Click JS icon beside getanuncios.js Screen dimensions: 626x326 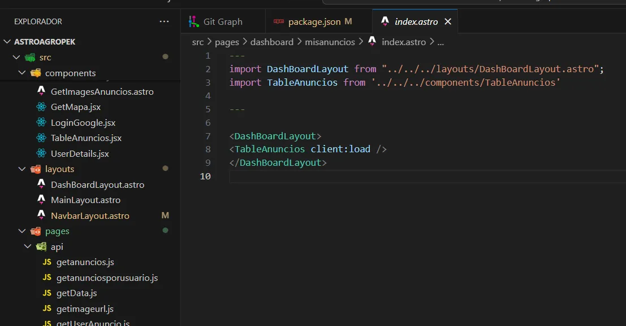[47, 262]
